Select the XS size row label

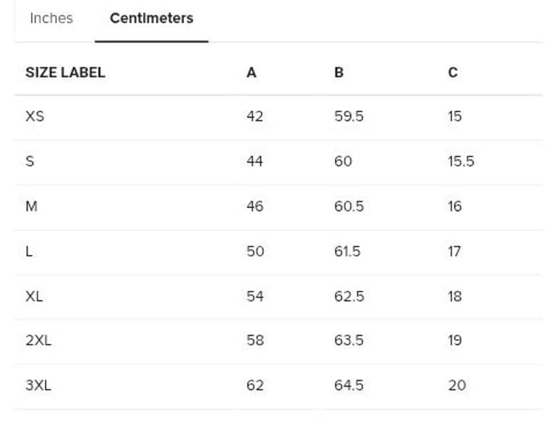click(x=35, y=116)
